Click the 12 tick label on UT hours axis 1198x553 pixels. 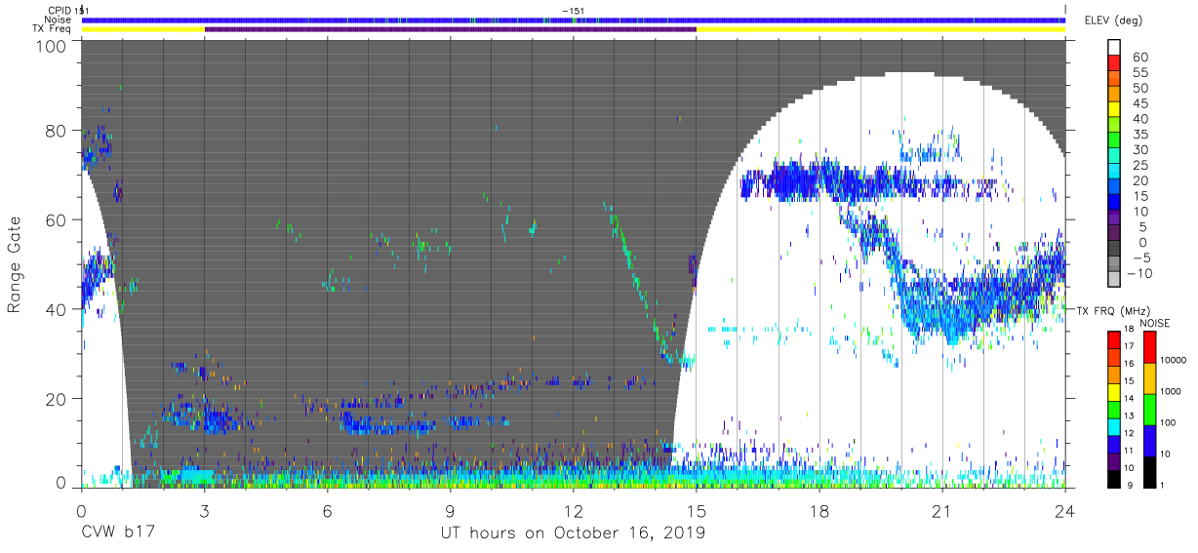coord(574,511)
